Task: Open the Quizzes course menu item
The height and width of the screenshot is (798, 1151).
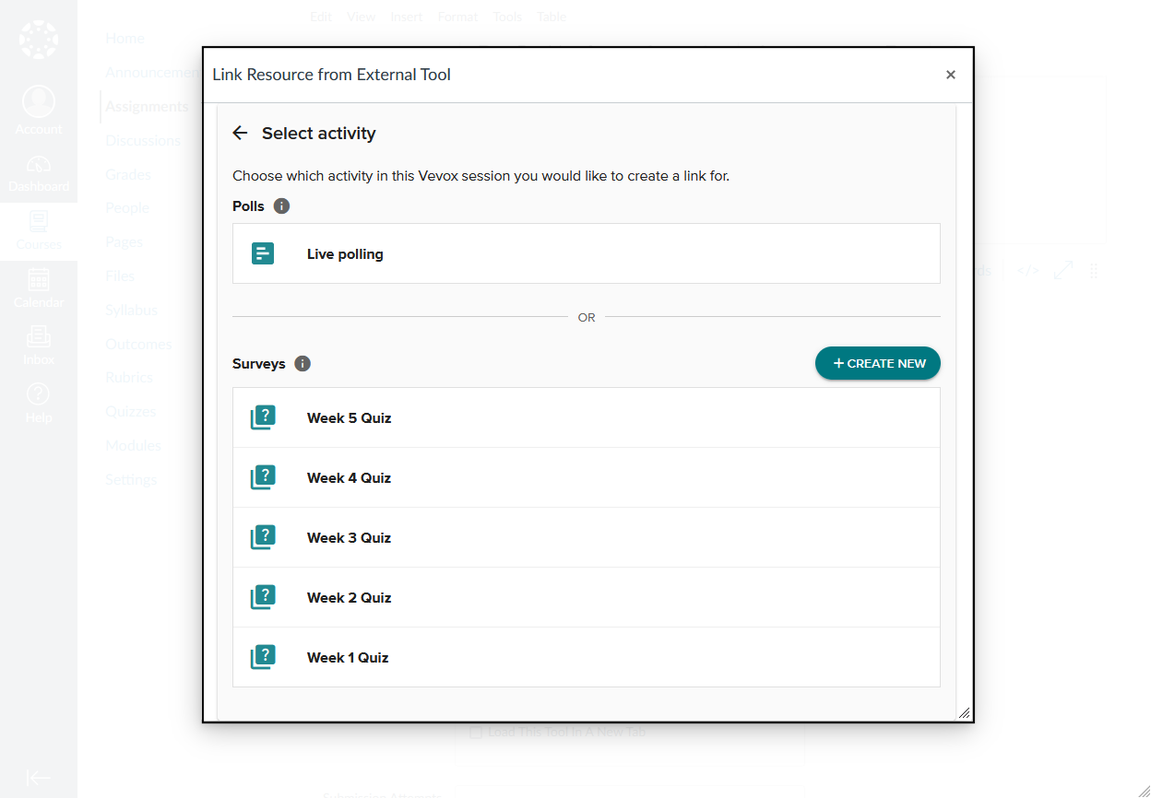Action: click(x=130, y=412)
